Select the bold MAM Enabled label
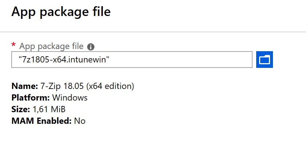Screen dimensions: 306x159 click(41, 121)
